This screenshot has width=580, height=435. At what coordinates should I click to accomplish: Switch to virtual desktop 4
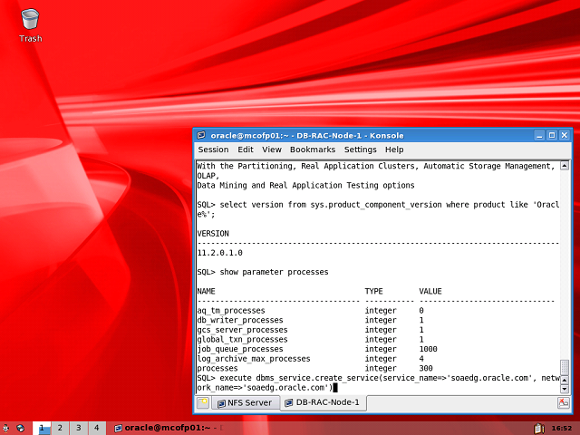[97, 428]
